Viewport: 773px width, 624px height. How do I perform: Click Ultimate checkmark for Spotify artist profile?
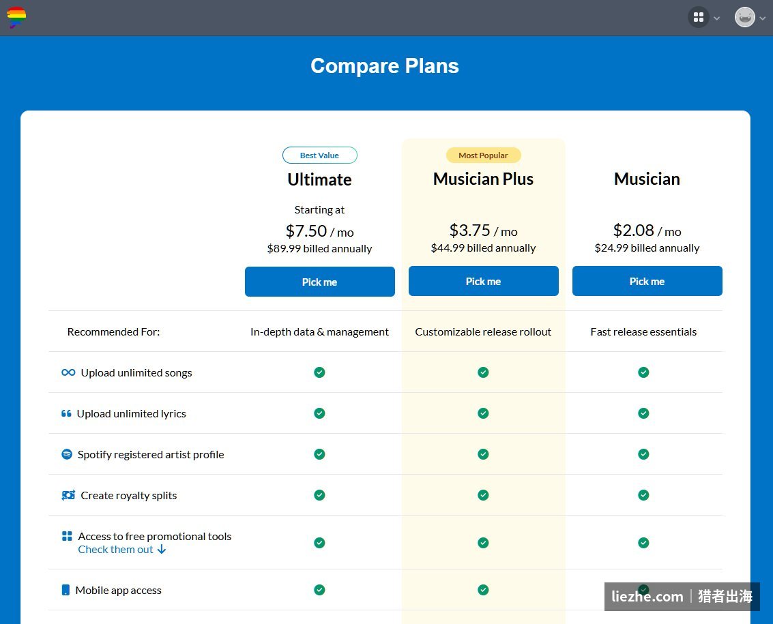pos(319,454)
